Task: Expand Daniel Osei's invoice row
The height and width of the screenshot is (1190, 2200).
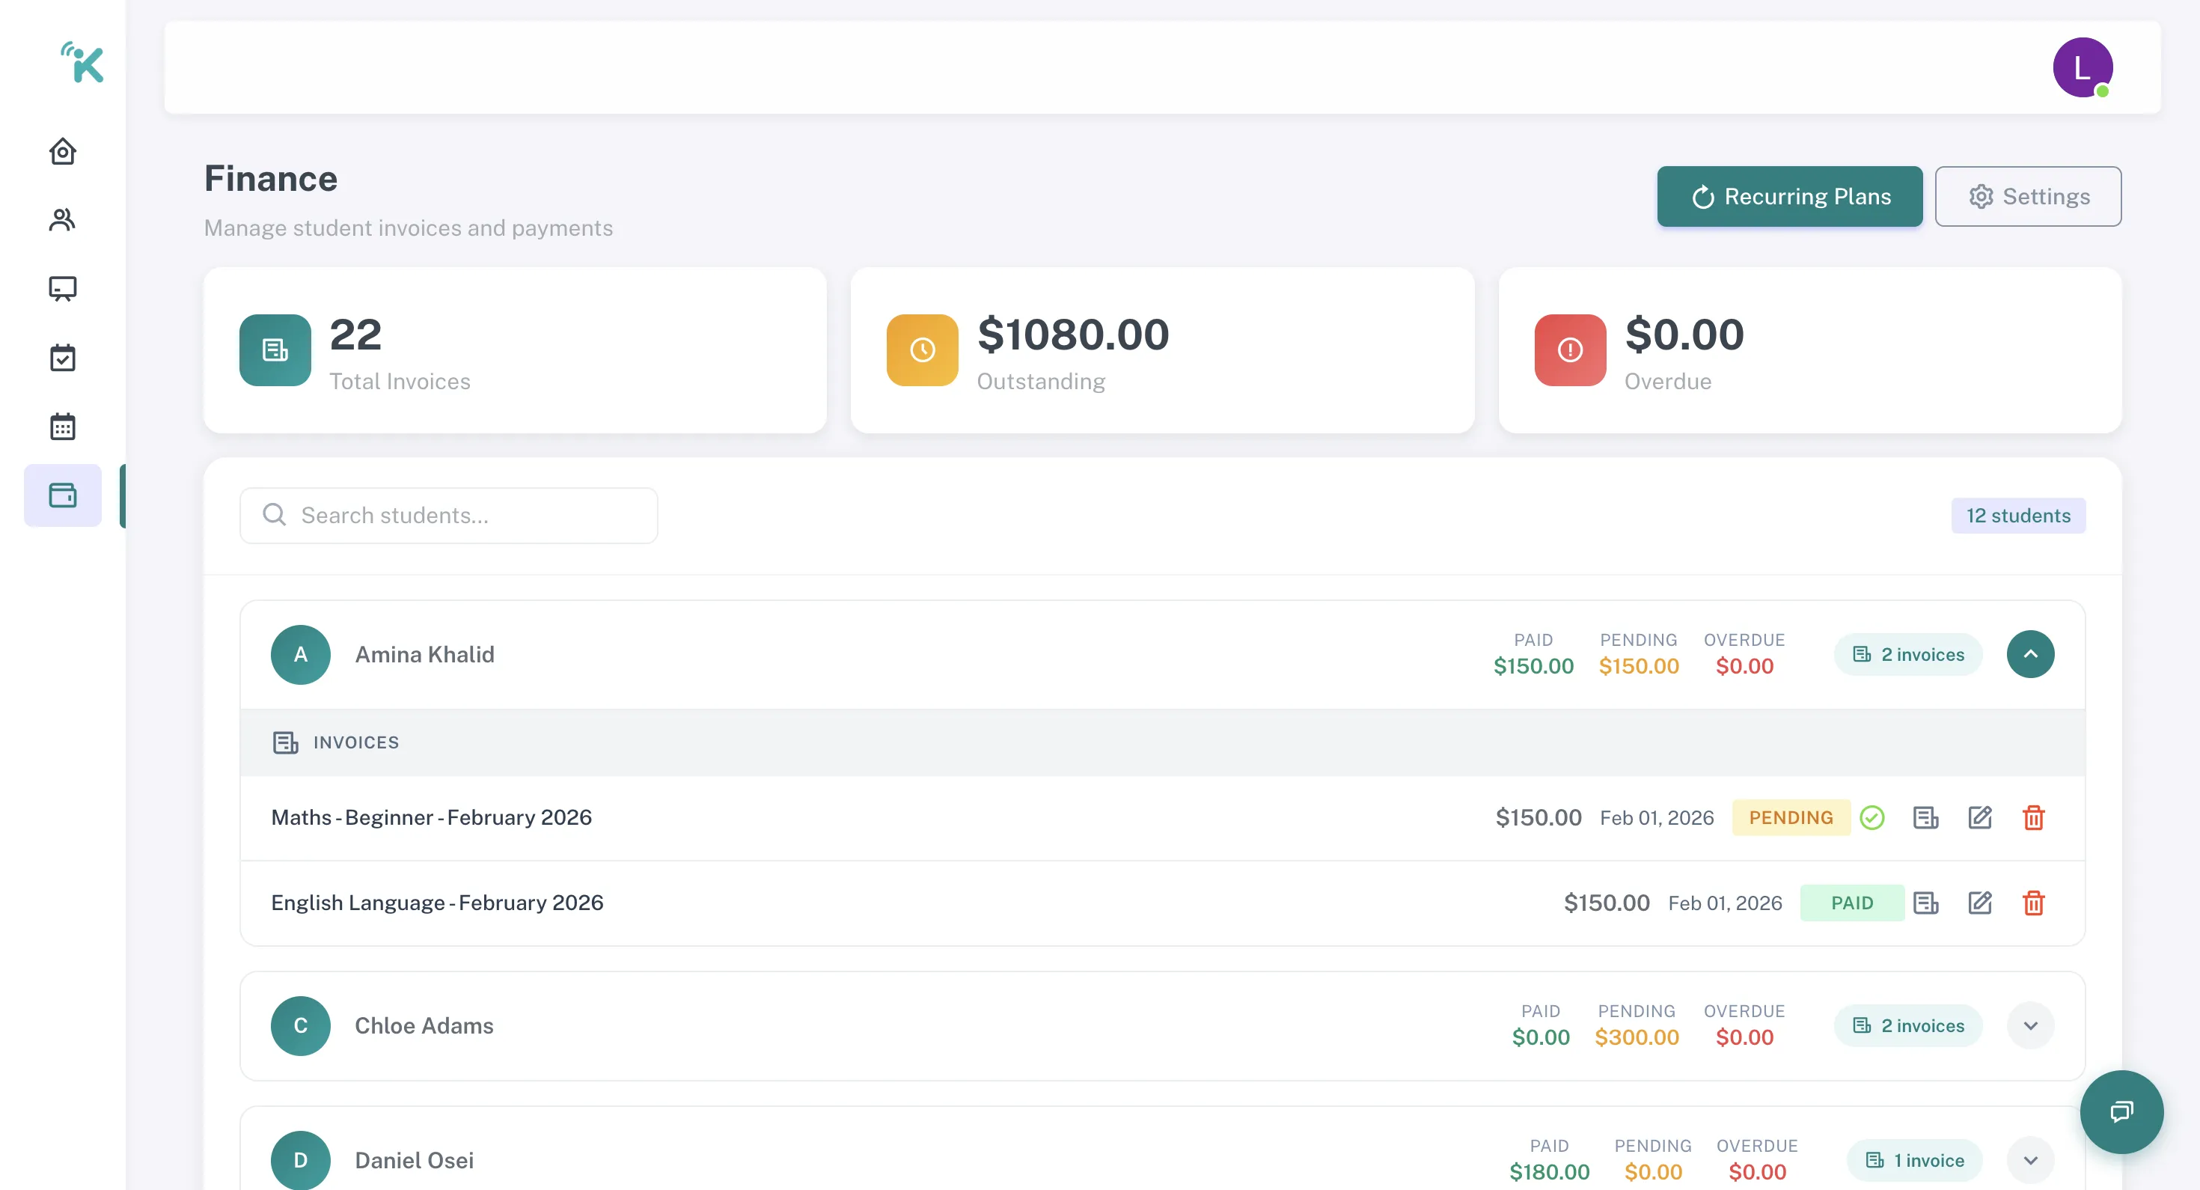Action: pos(2030,1160)
